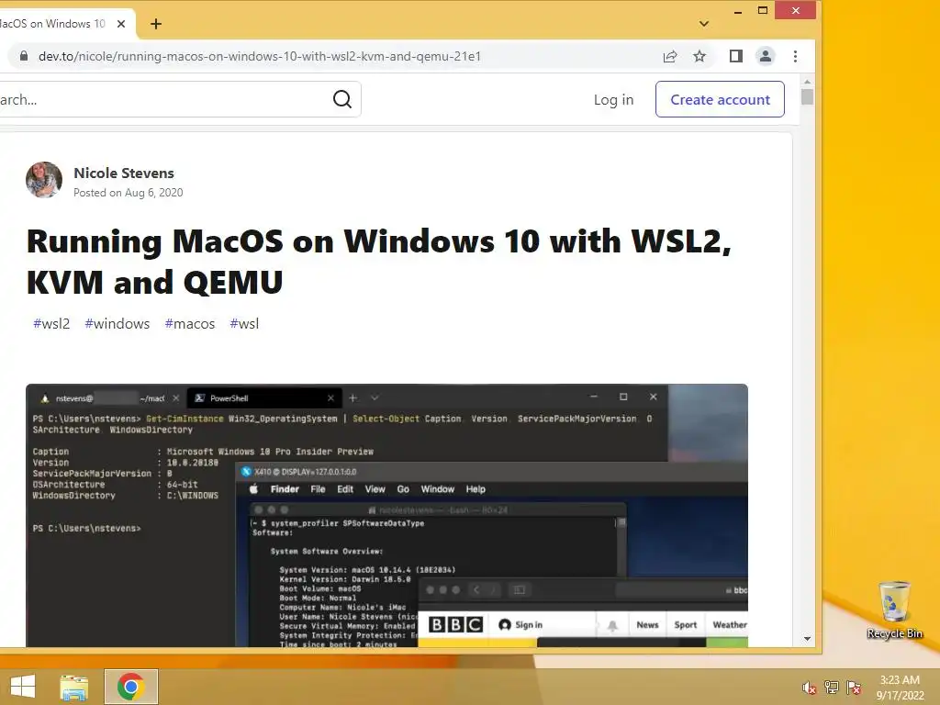Open the Chrome three-dot menu
Image resolution: width=940 pixels, height=705 pixels.
click(x=796, y=56)
